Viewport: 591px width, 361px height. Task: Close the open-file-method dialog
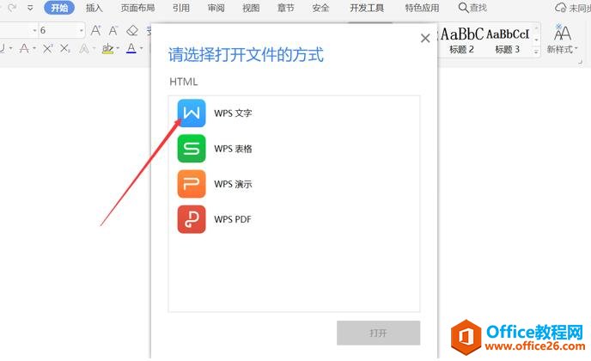(425, 38)
